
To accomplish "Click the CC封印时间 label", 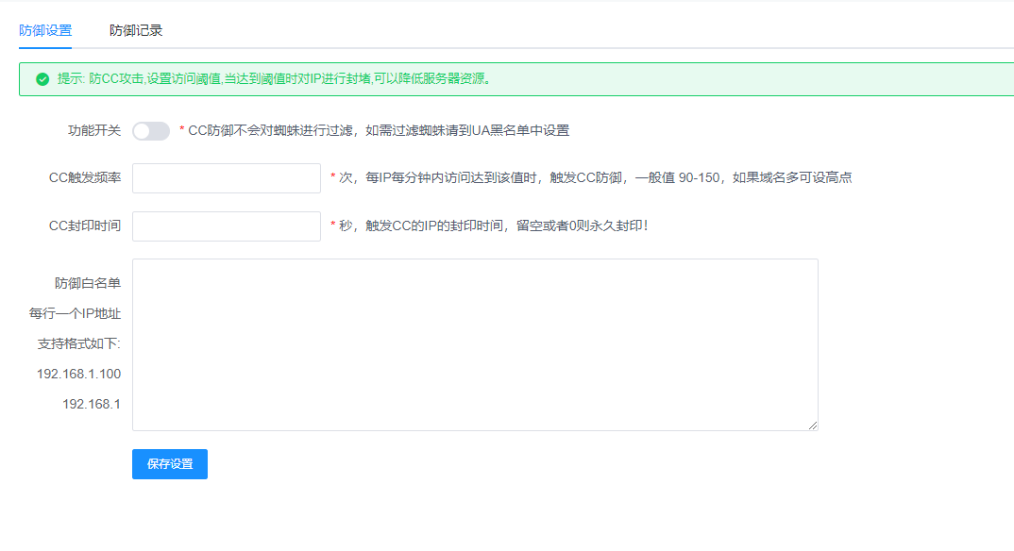I will click(x=85, y=225).
